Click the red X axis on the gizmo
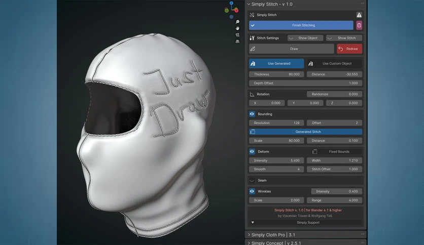The width and height of the screenshot is (424, 245). pyautogui.click(x=236, y=10)
